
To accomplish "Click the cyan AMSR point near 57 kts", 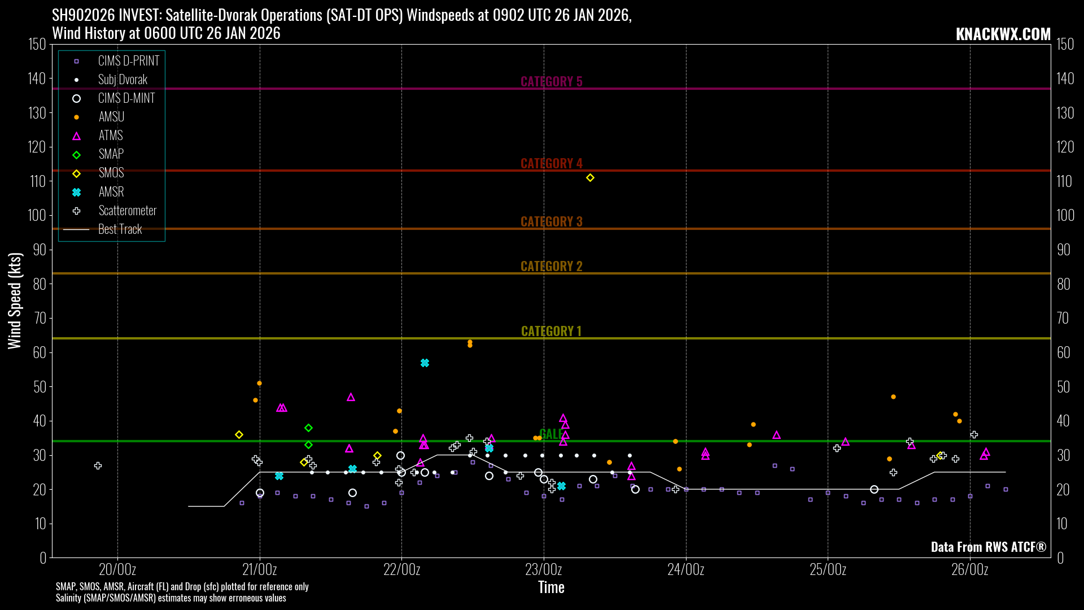I will point(425,363).
